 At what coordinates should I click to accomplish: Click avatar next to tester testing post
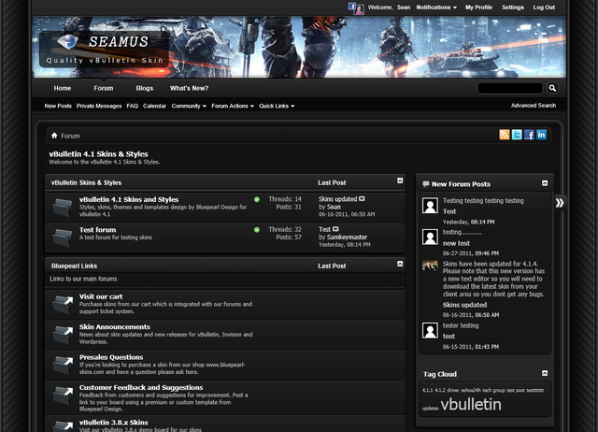[430, 330]
